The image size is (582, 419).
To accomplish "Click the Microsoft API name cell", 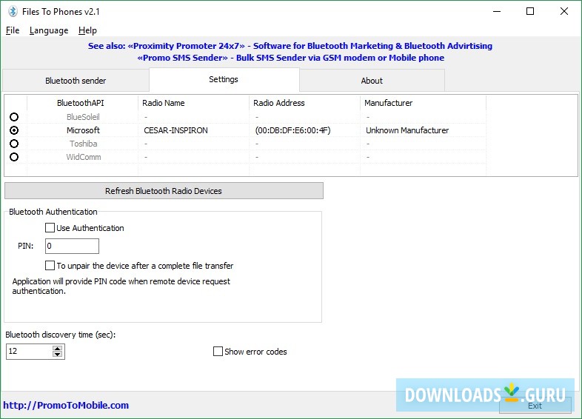I will click(83, 130).
